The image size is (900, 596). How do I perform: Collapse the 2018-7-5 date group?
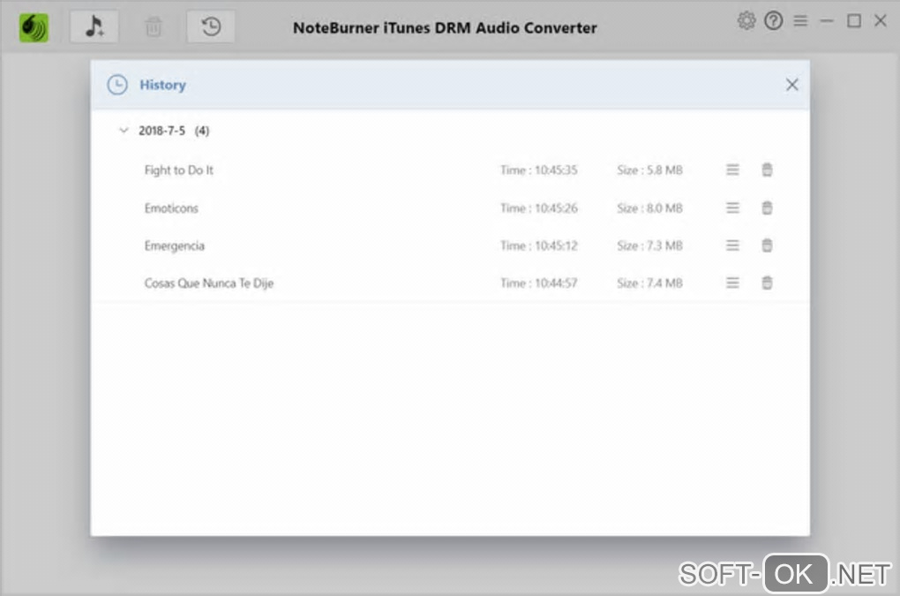pos(124,131)
